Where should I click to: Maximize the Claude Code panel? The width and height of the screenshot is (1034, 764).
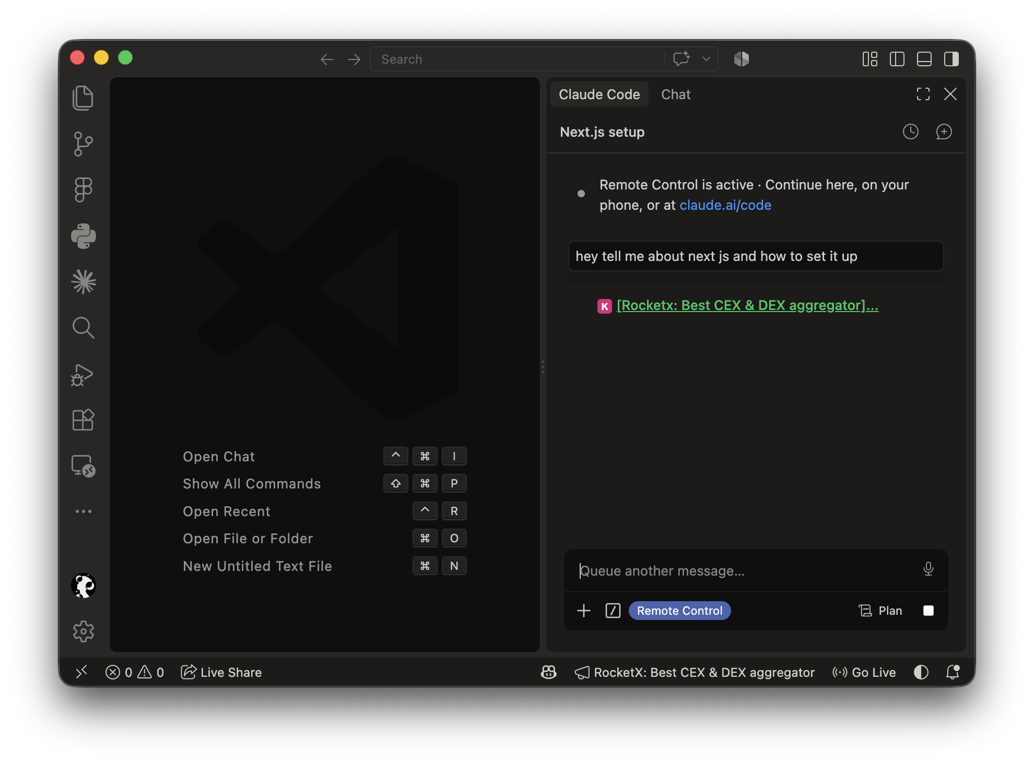pyautogui.click(x=923, y=94)
